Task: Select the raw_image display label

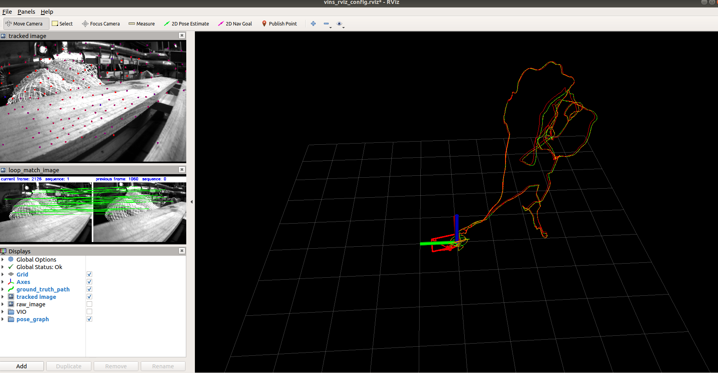Action: point(31,304)
